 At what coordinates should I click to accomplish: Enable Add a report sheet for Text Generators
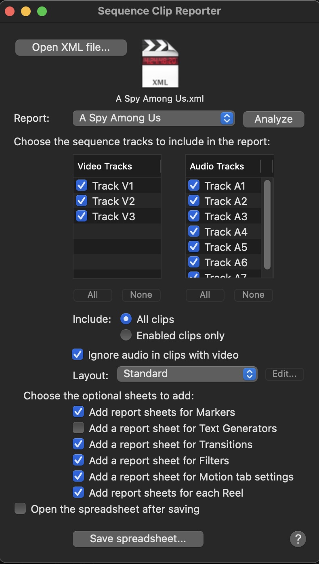click(78, 428)
